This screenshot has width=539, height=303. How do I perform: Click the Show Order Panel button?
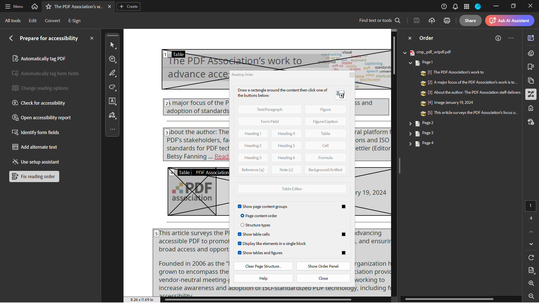point(323,266)
